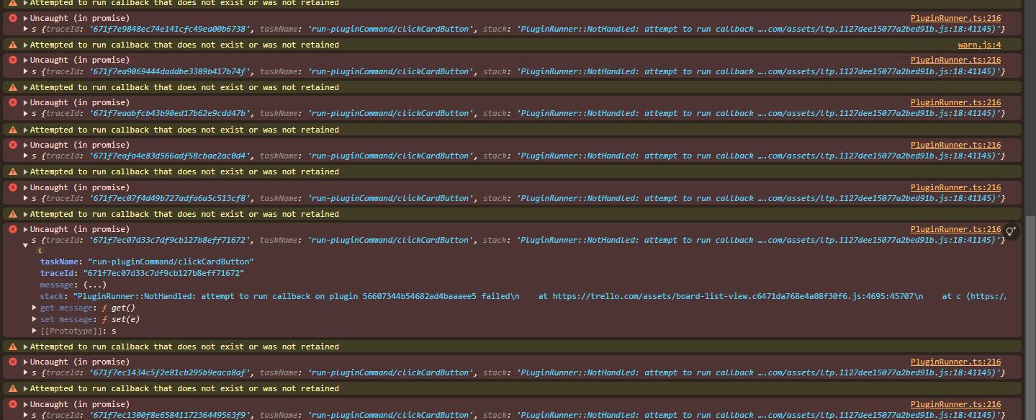Viewport: 1036px width, 420px height.
Task: Expand 'Uncaught (in promise)' above trace 671f7eaabf
Action: [x=26, y=103]
